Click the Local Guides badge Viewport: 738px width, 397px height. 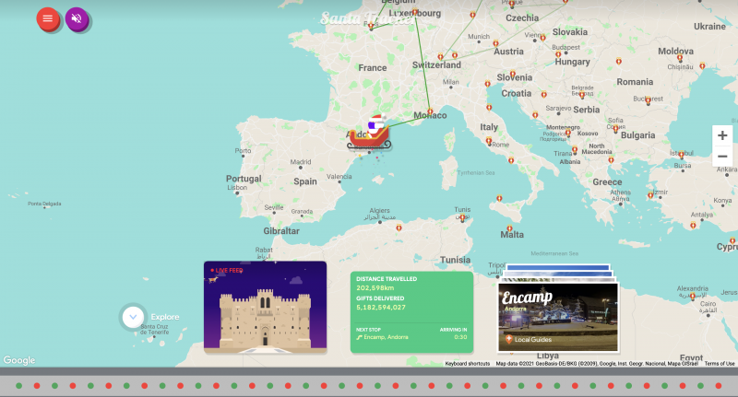pos(528,339)
